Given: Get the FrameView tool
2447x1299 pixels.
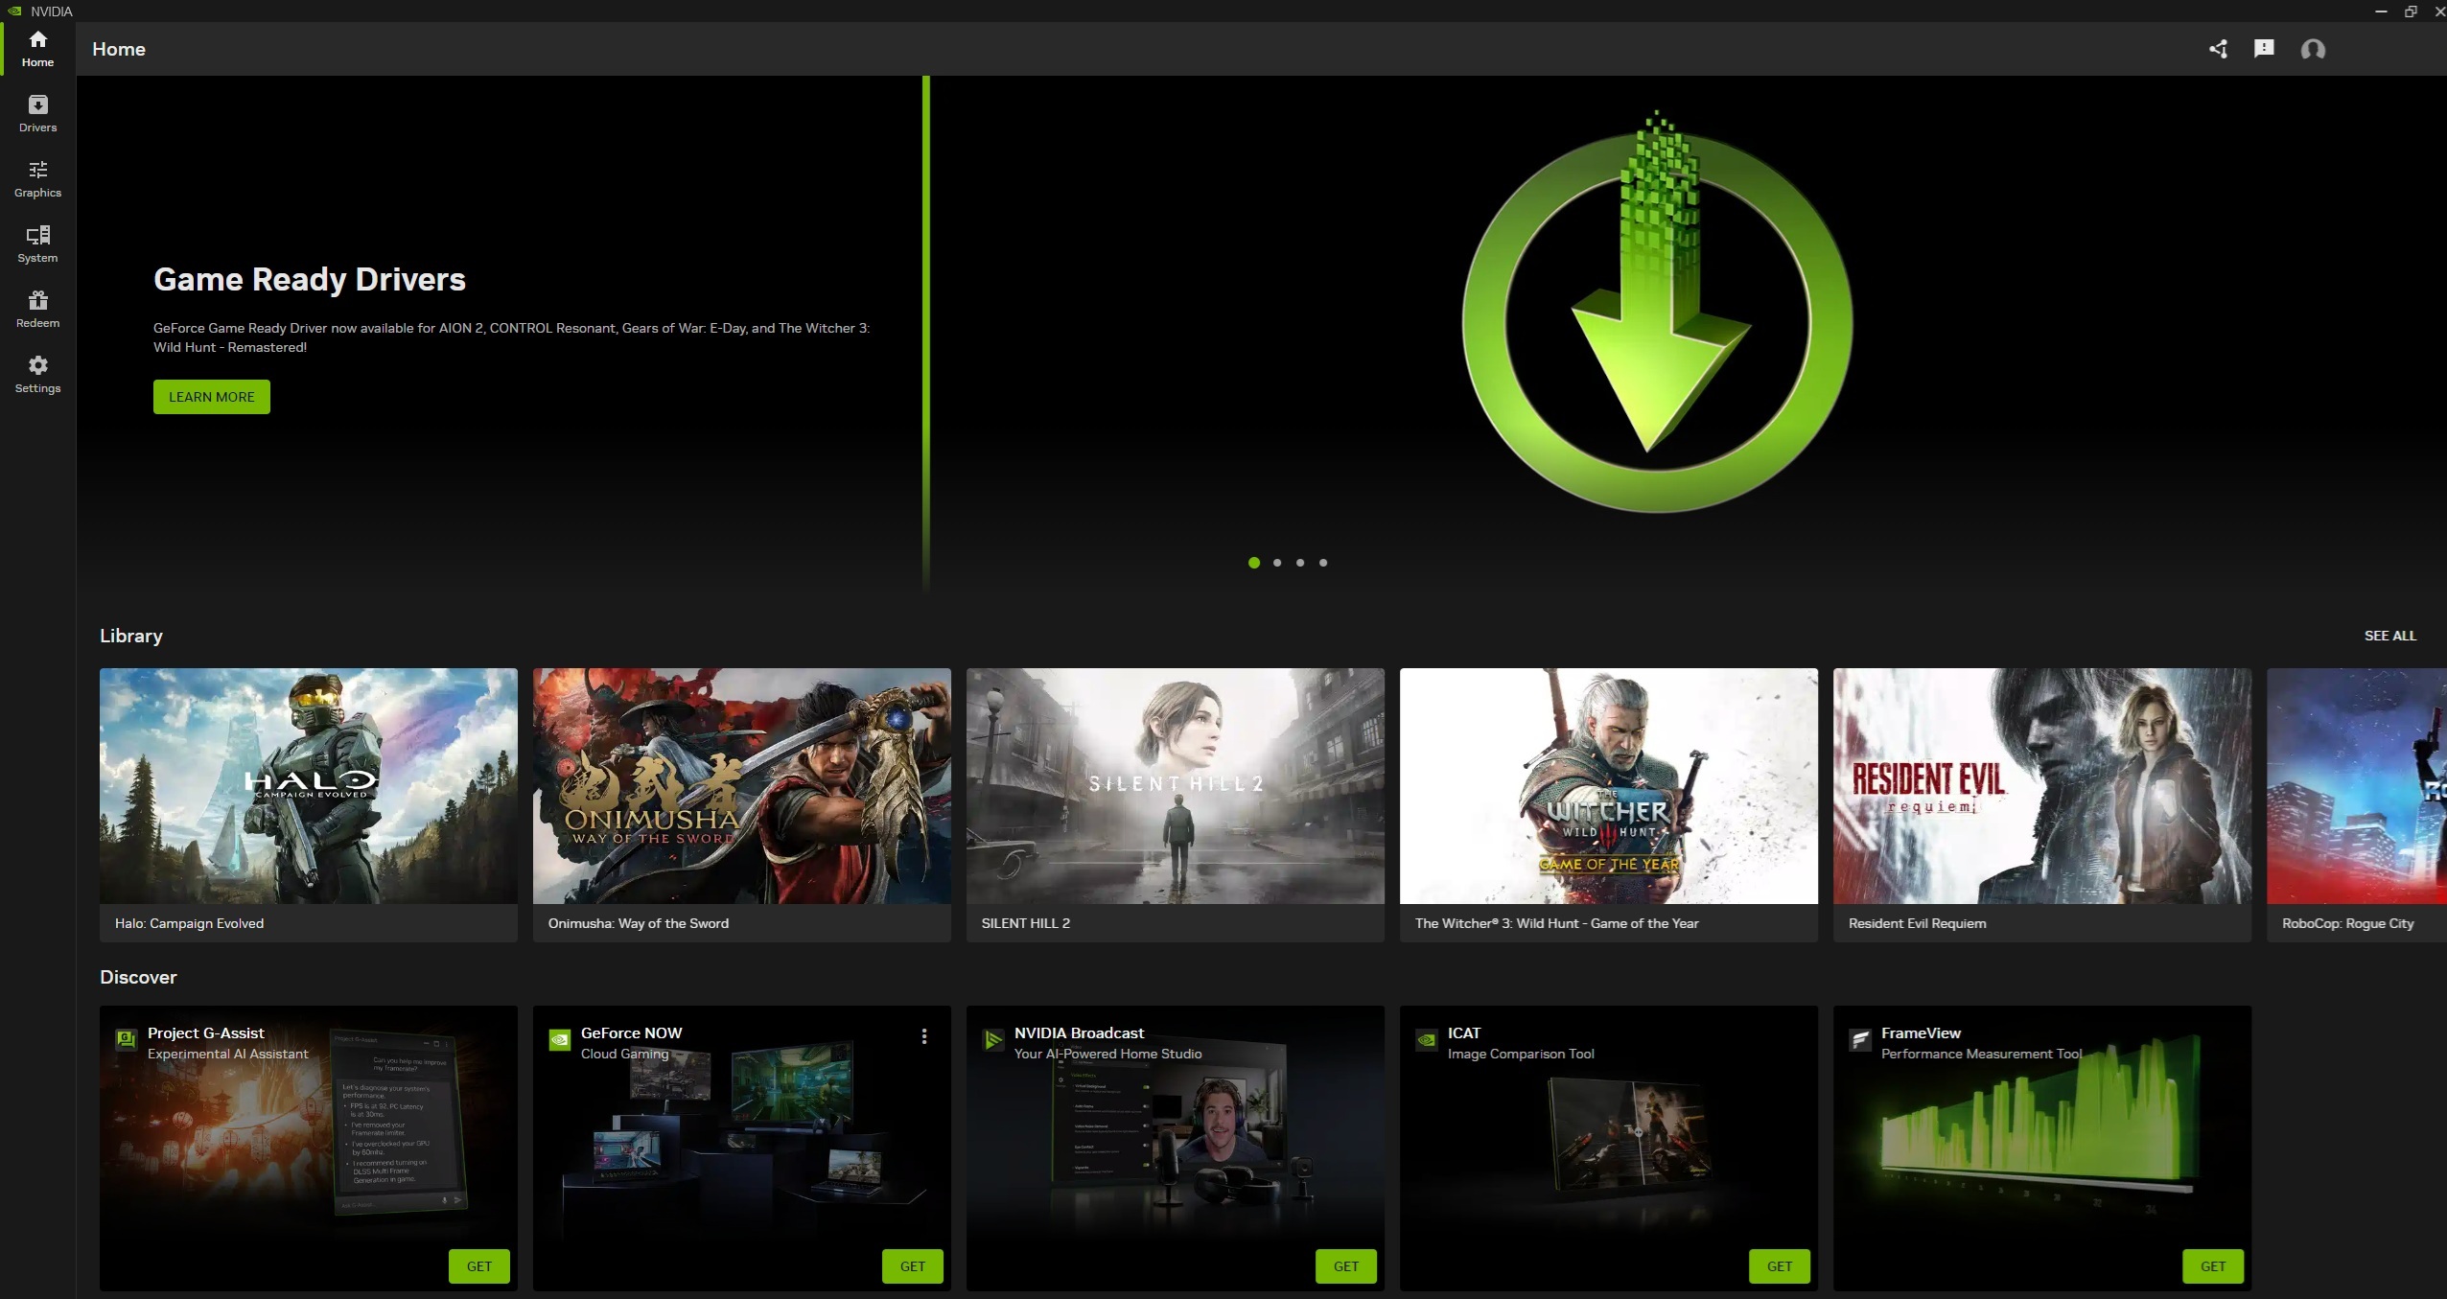Looking at the screenshot, I should [x=2213, y=1266].
